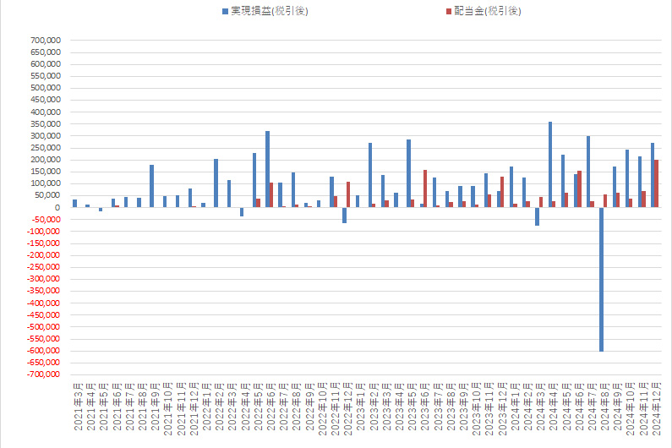This screenshot has width=672, height=448.
Task: Click the red 配当金(税引後) legend swatch
Action: pos(447,11)
